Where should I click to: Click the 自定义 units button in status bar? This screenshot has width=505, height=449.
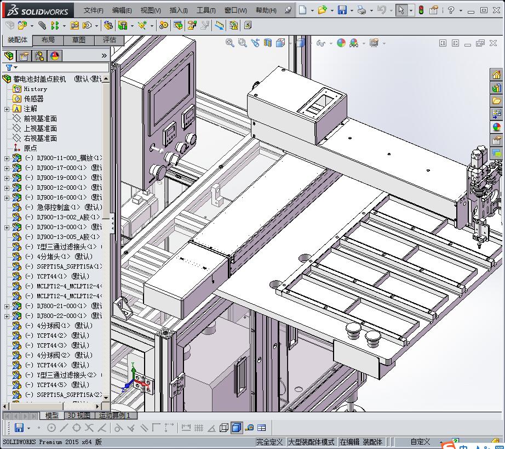(x=420, y=442)
